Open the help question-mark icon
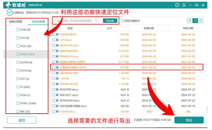The image size is (212, 130). tap(177, 5)
